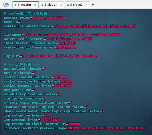The width and height of the screenshot is (152, 135).
Task: Click the offsets.topic.replication.factor=3 line
Action: [38, 103]
